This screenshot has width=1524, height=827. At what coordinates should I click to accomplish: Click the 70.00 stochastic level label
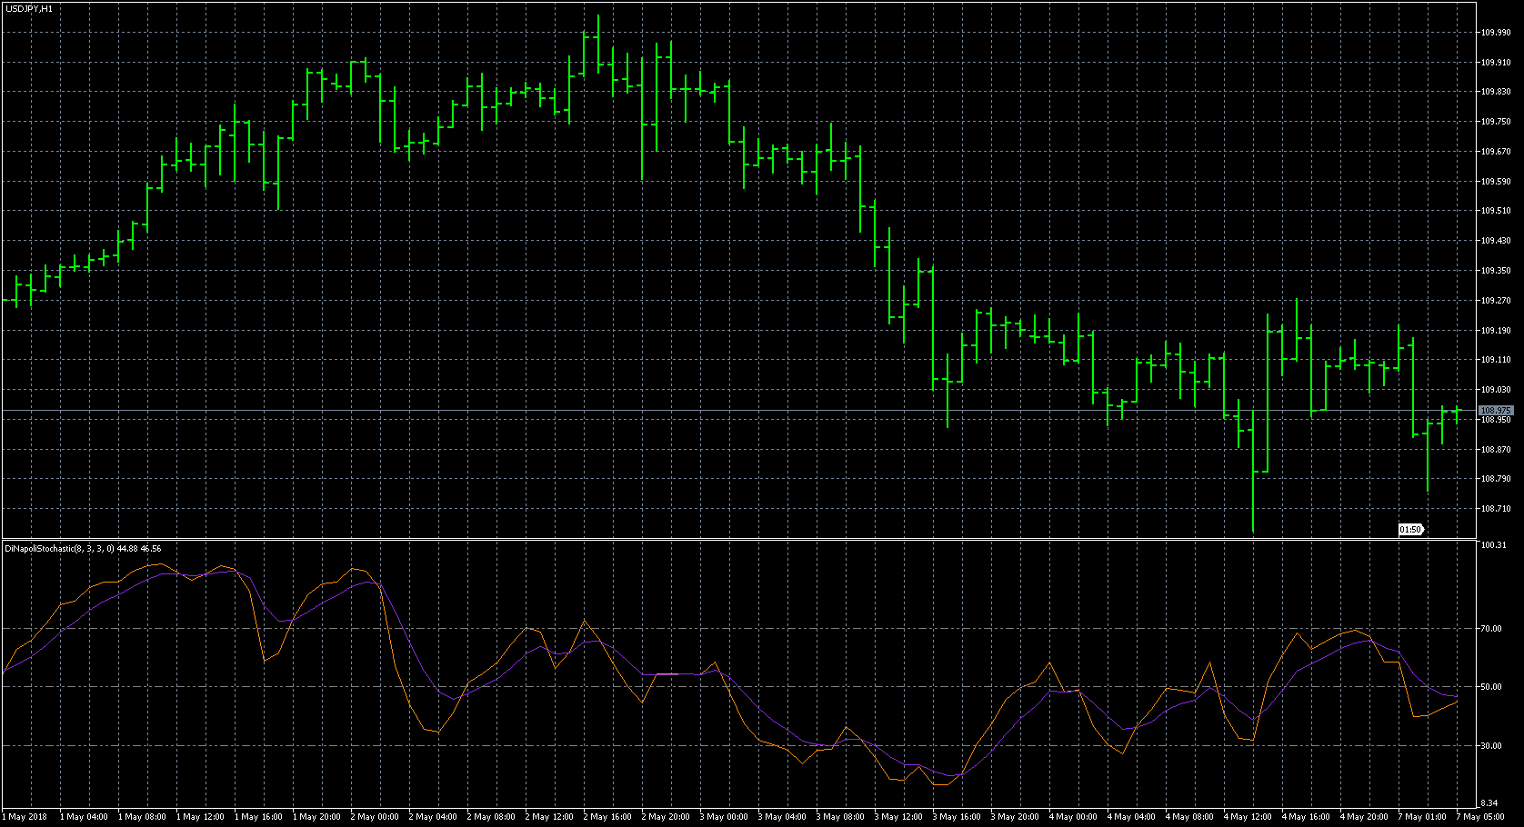[x=1490, y=628]
